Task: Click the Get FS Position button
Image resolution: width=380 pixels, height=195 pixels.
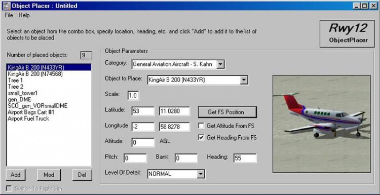Action: coord(227,112)
